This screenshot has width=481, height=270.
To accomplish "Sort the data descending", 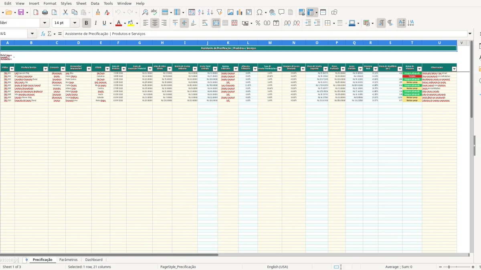I will 210,12.
